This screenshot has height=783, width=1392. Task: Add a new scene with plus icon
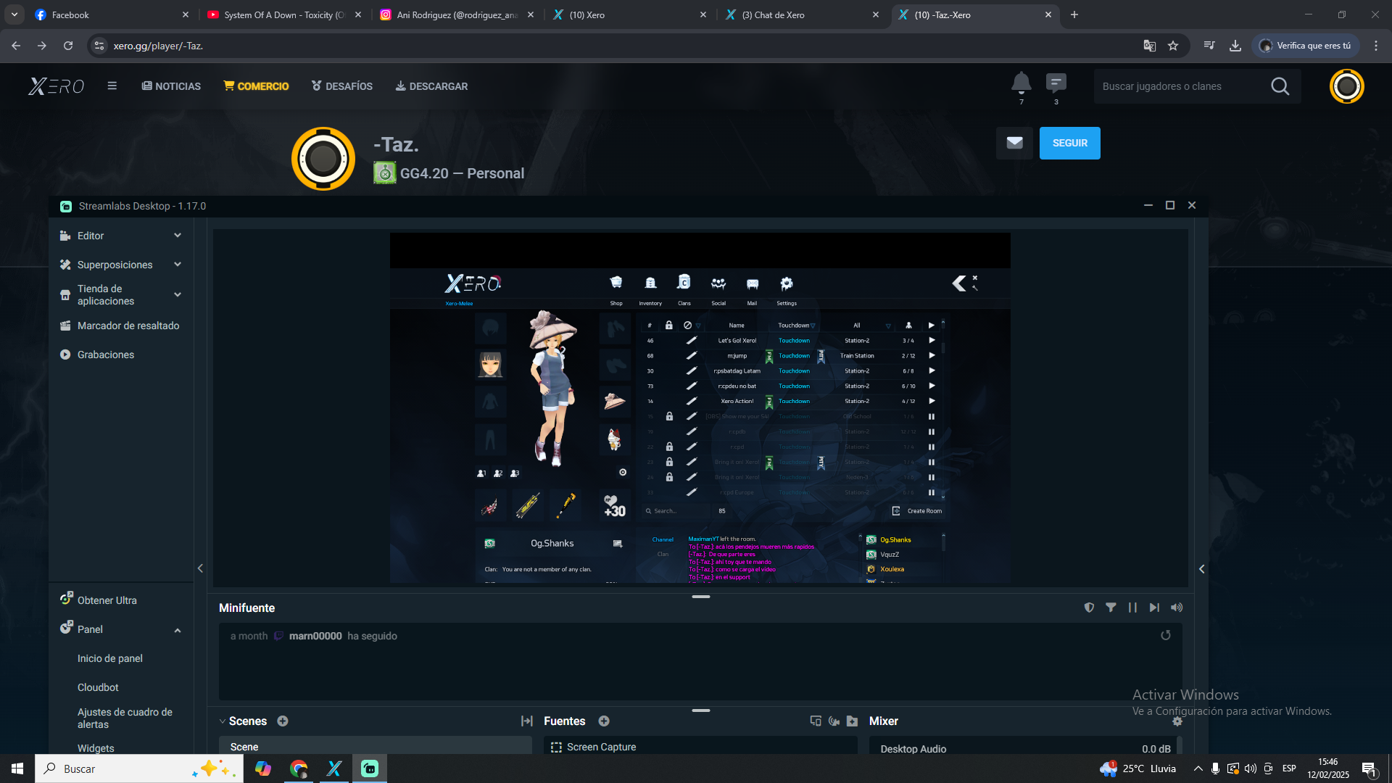click(283, 721)
